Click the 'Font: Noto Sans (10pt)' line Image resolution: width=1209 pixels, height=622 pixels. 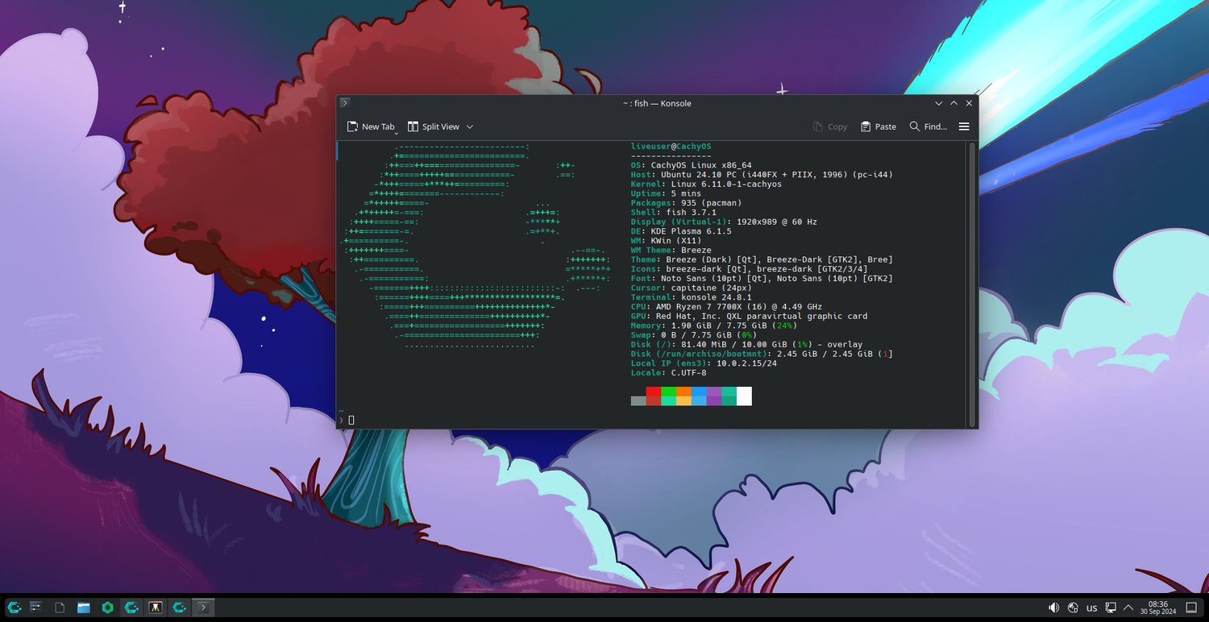tap(762, 279)
